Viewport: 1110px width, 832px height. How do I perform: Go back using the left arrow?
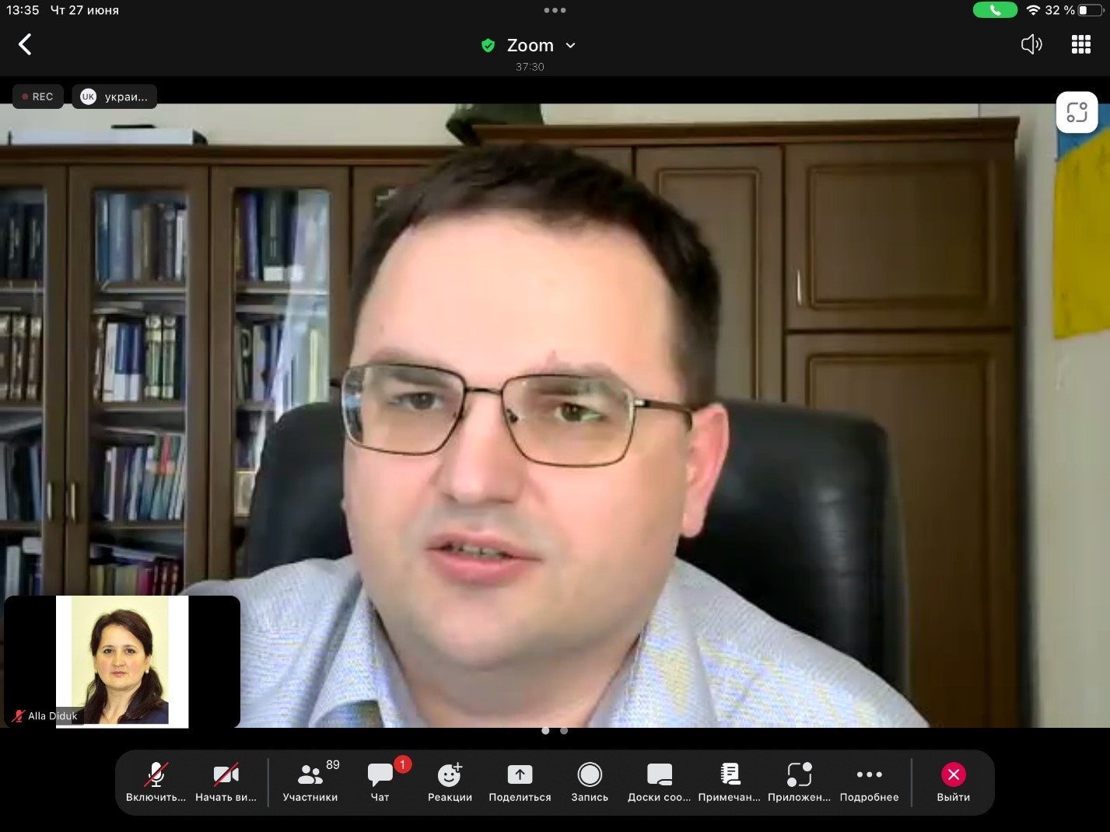[x=25, y=44]
